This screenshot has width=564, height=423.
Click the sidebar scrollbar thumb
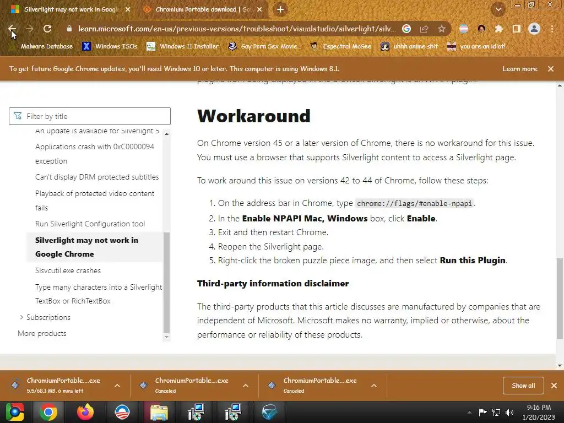[x=166, y=283]
